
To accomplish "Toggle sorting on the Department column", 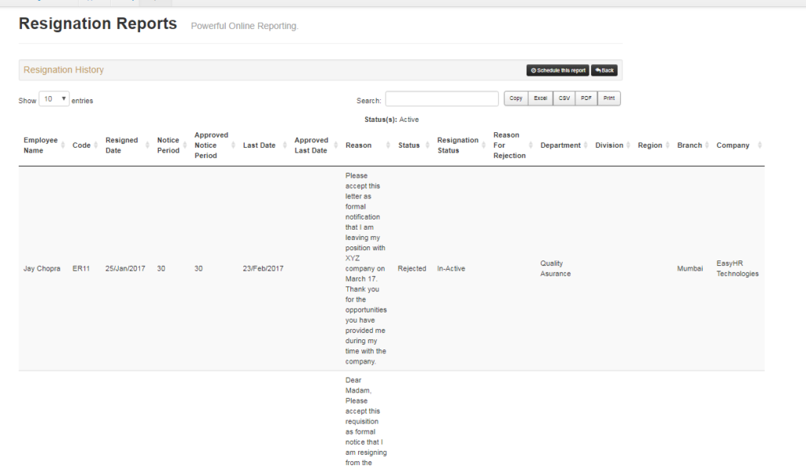I will coord(586,145).
